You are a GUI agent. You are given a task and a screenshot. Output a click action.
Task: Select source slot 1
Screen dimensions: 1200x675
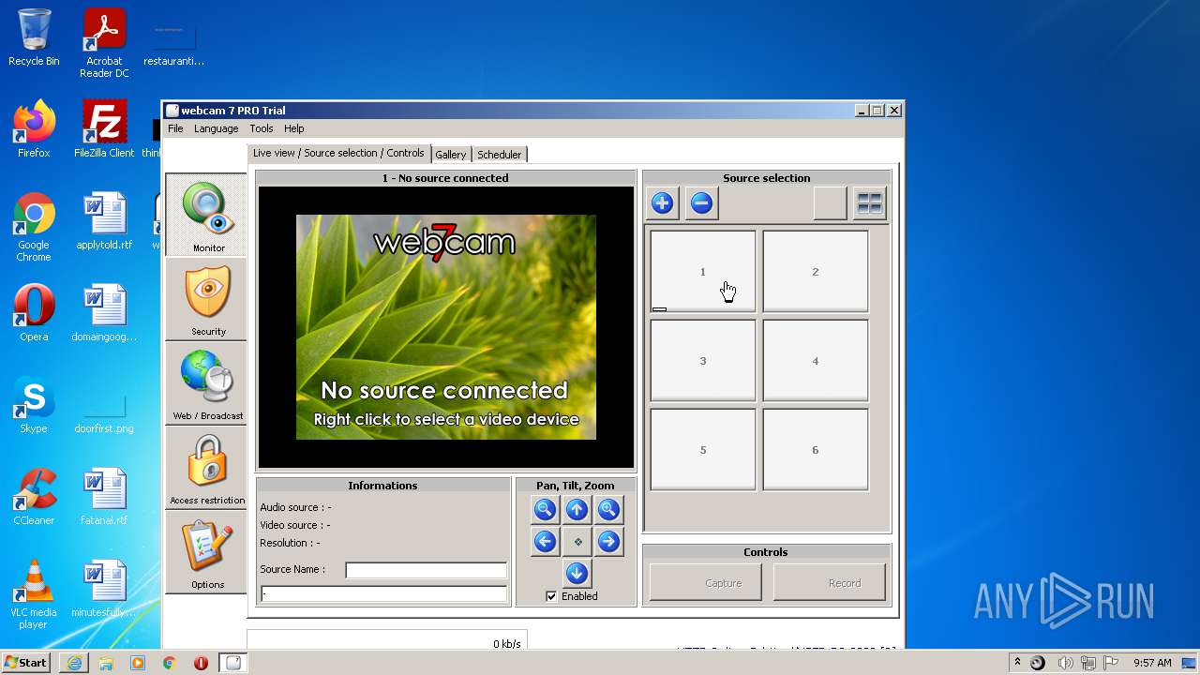[x=703, y=271]
